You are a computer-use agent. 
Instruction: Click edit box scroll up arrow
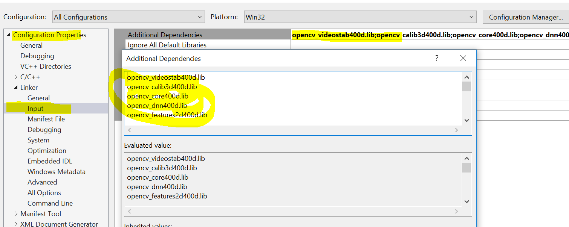pyautogui.click(x=467, y=77)
